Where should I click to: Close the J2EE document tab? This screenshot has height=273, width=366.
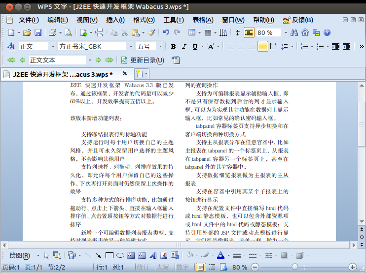pyautogui.click(x=125, y=74)
